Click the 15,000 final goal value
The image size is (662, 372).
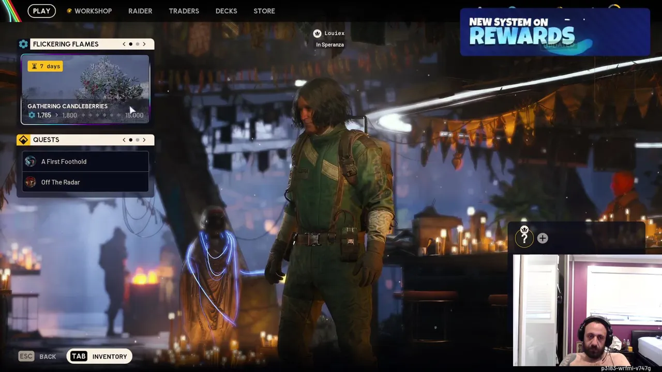tap(134, 115)
